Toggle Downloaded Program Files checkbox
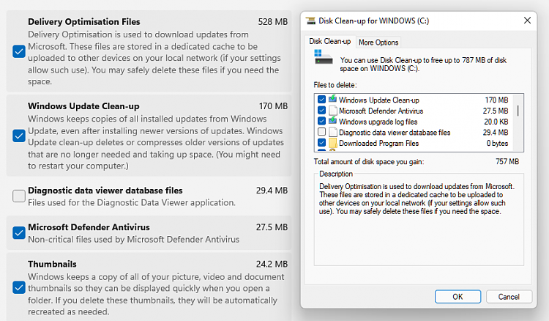The width and height of the screenshot is (549, 321). [x=321, y=143]
